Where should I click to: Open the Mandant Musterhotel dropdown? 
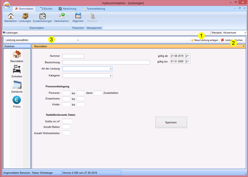245,33
